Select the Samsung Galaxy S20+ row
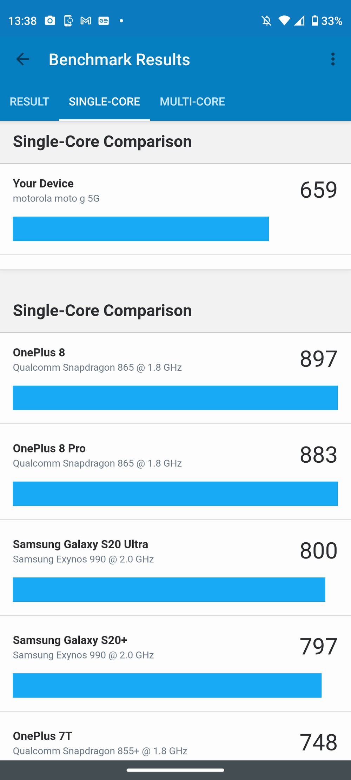This screenshot has width=351, height=780. coord(175,663)
